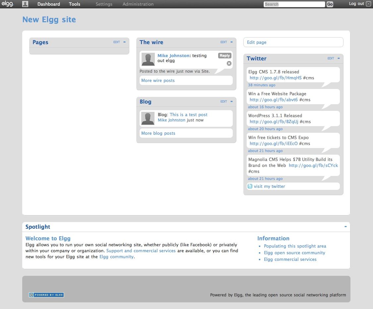
Task: Click the 'Win free tickets to CMS Expo' text
Action: [x=278, y=137]
